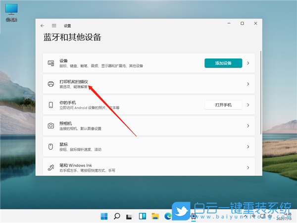Screen dimensions: 297x223
Task: Expand 鼠标 row chevron
Action: pos(248,147)
